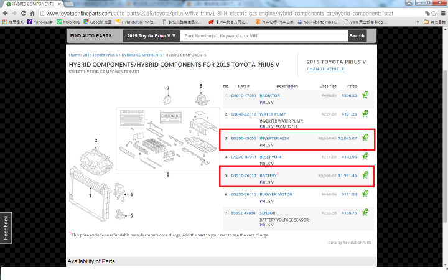Image resolution: width=448 pixels, height=280 pixels.
Task: Open RADIATOR description link
Action: [x=269, y=95]
